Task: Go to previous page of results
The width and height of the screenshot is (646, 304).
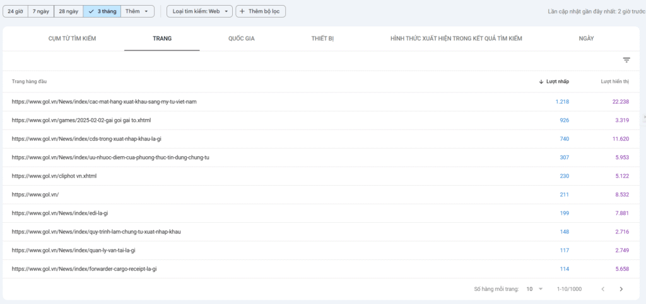Action: pyautogui.click(x=602, y=289)
